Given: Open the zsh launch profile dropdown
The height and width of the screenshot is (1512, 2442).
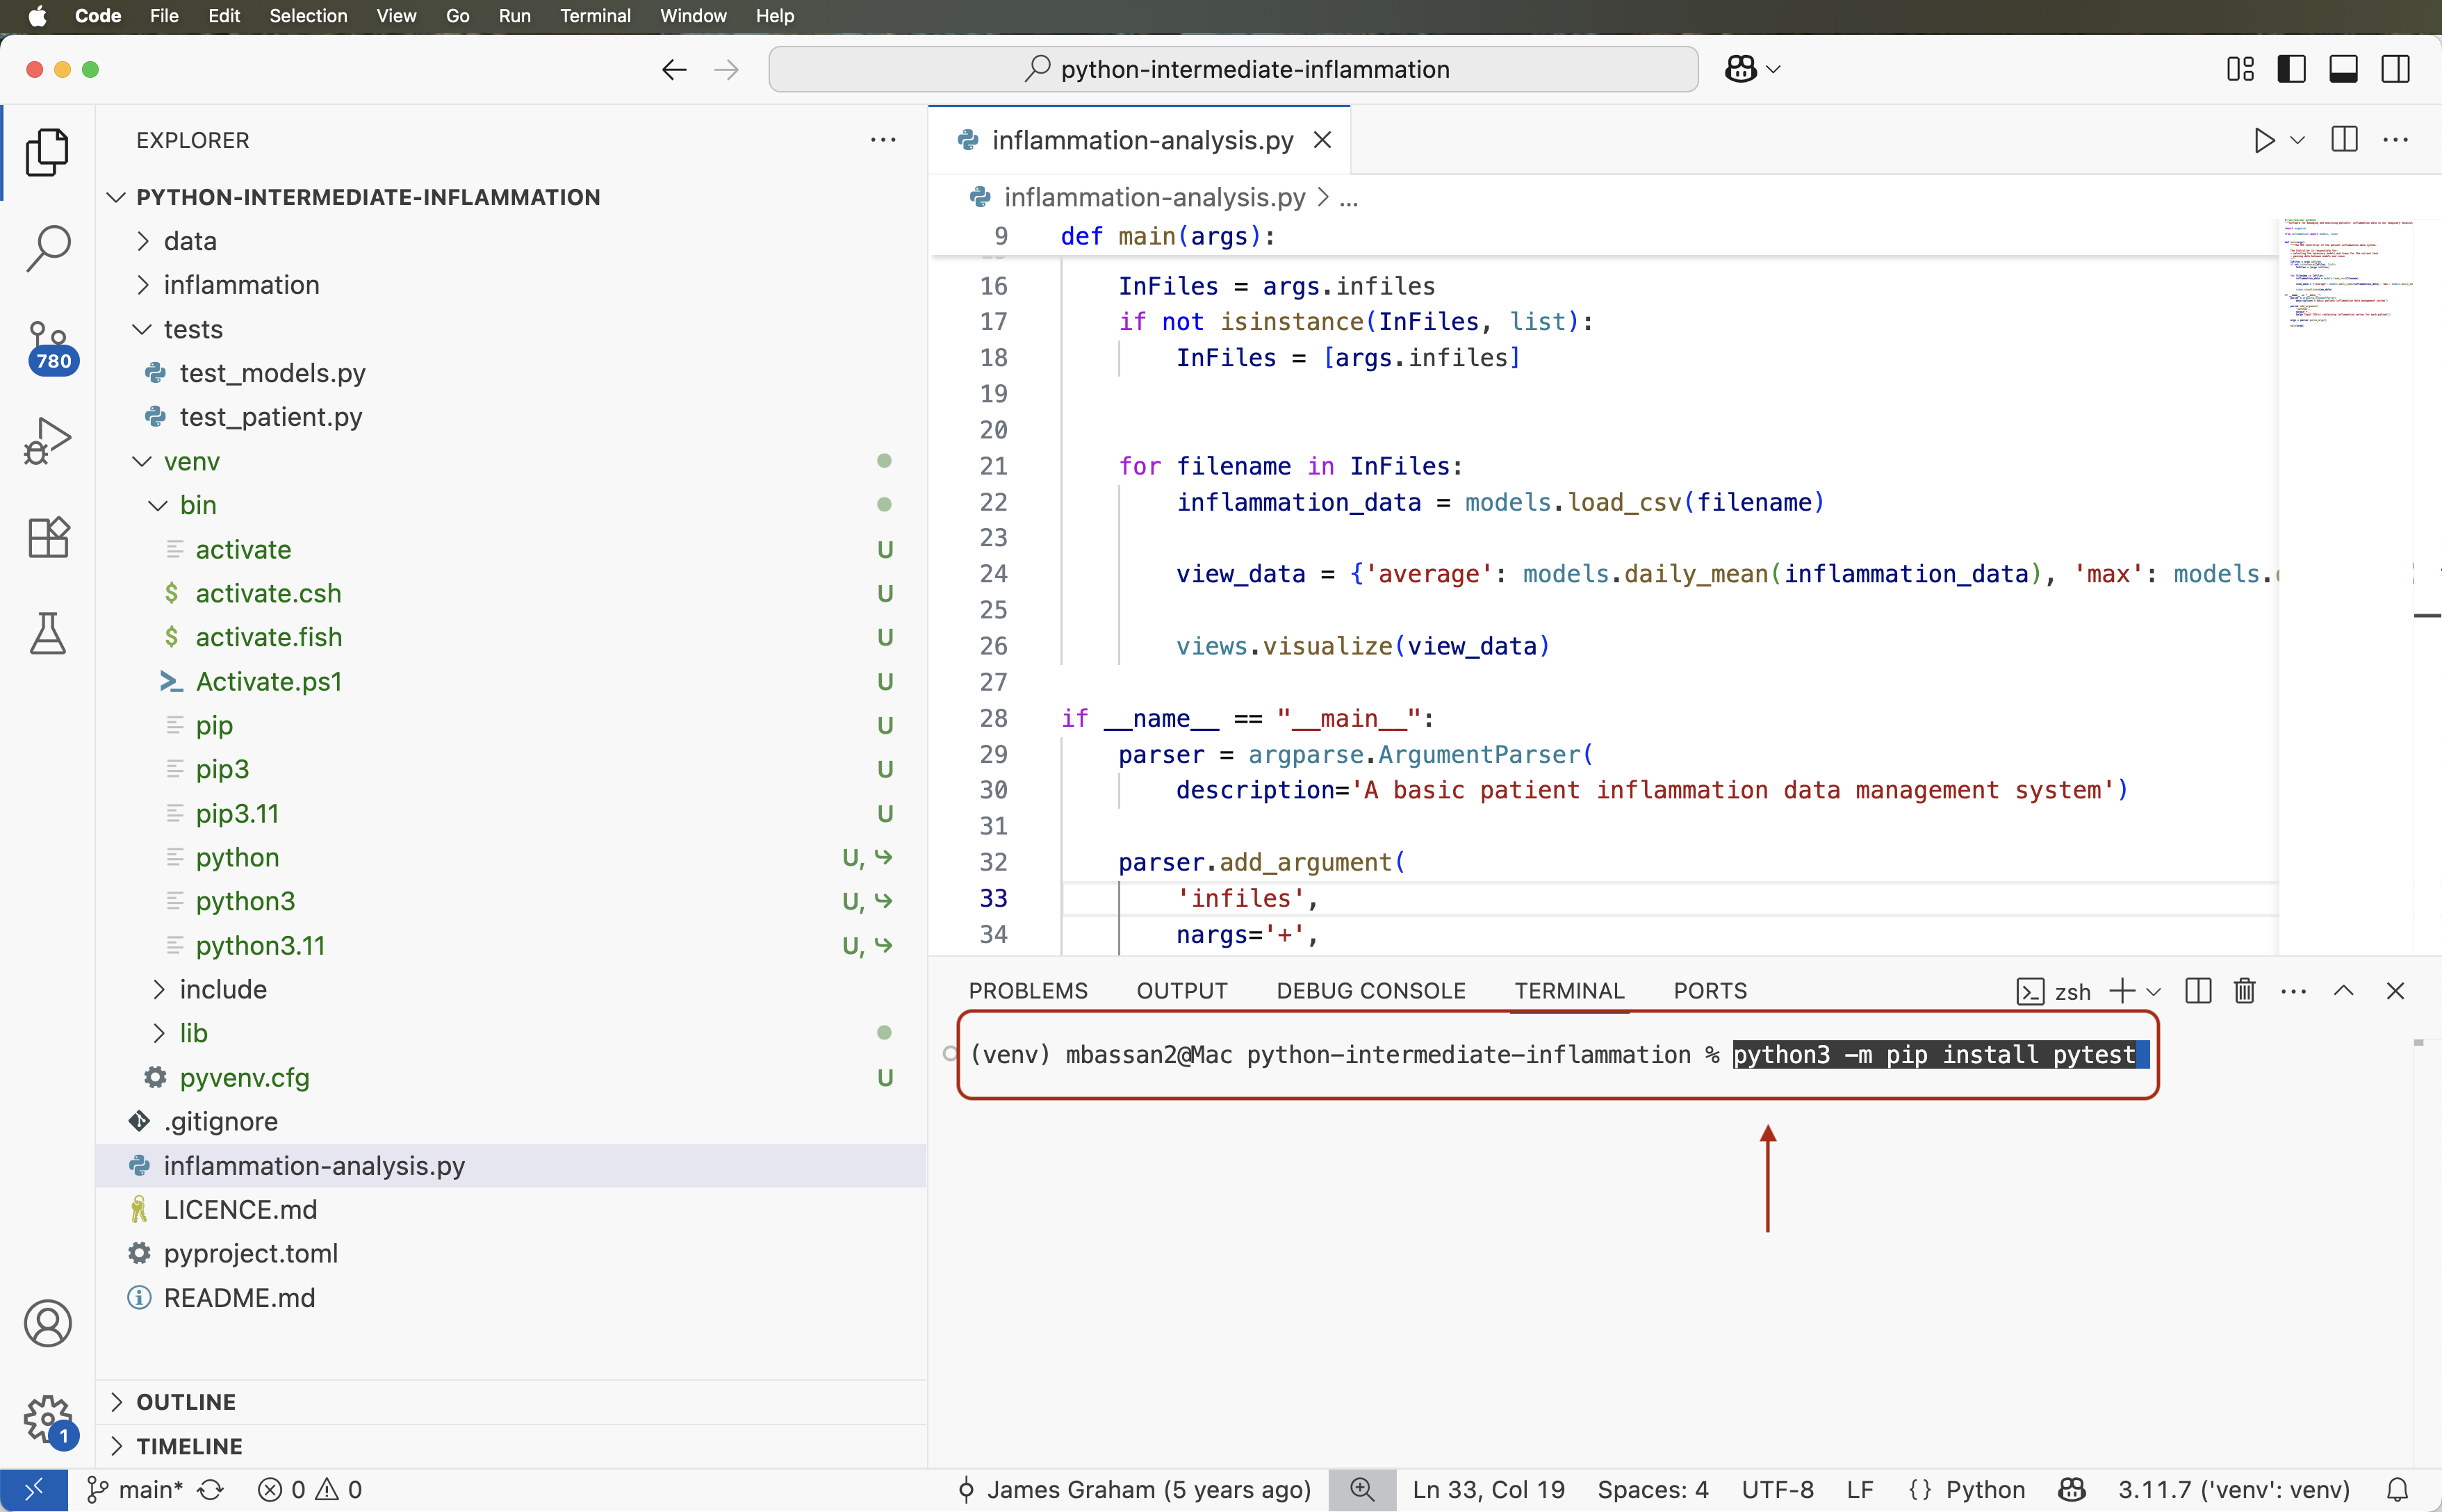Looking at the screenshot, I should tap(2155, 991).
